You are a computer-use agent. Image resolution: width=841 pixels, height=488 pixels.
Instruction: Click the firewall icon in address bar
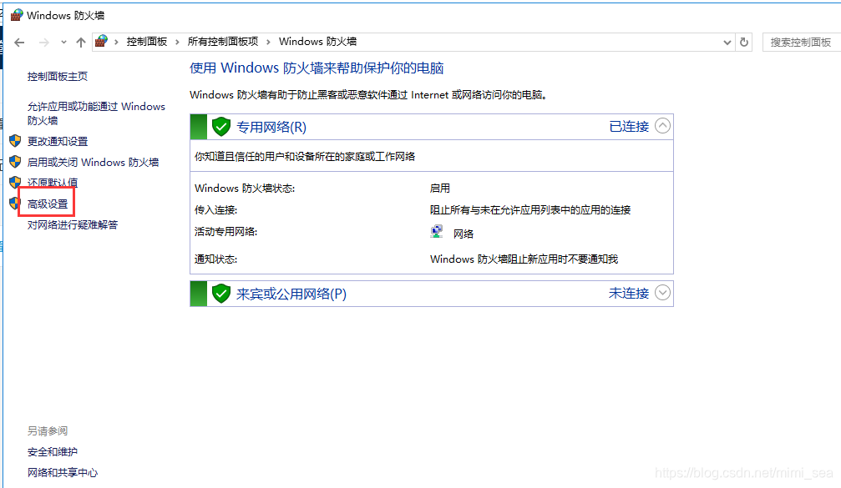(x=101, y=41)
